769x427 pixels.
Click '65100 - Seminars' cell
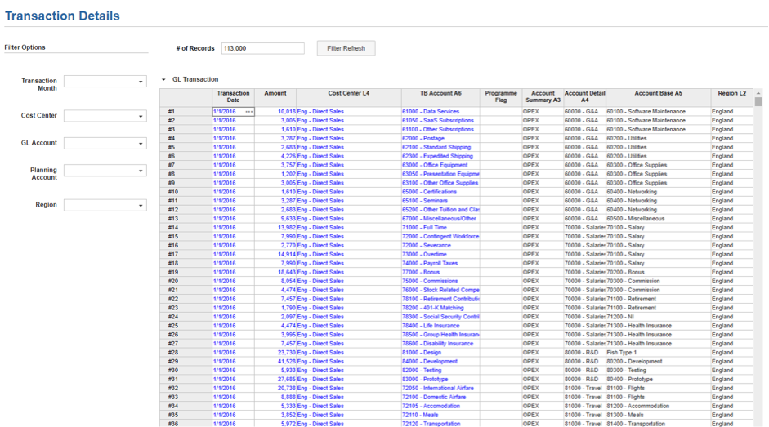tap(440, 201)
